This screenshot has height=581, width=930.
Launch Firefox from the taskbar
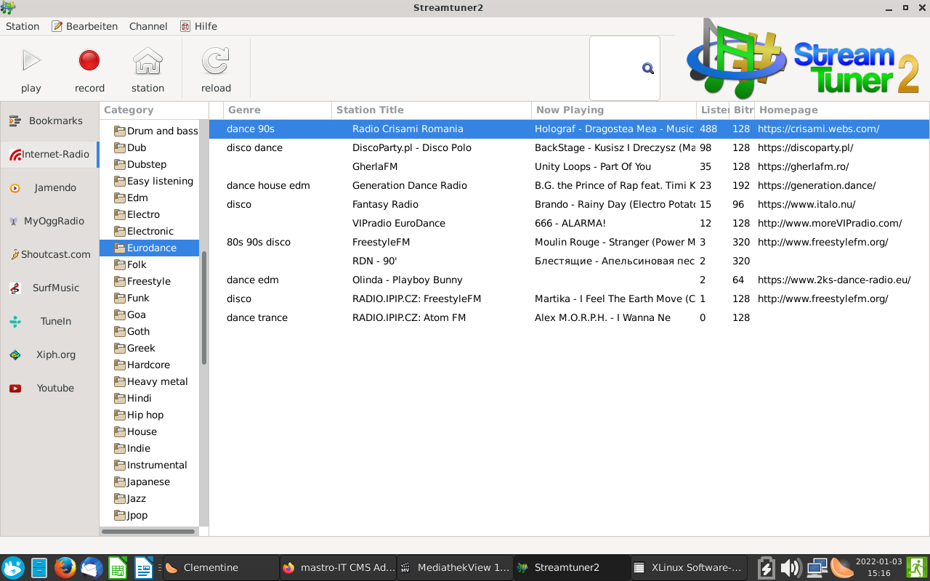coord(65,567)
